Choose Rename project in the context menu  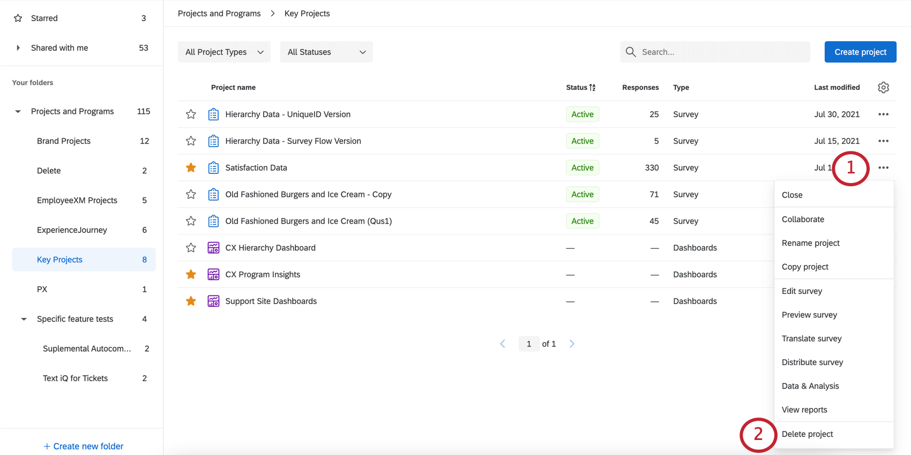810,243
